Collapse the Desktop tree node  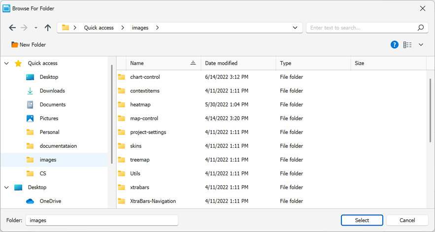pos(7,187)
